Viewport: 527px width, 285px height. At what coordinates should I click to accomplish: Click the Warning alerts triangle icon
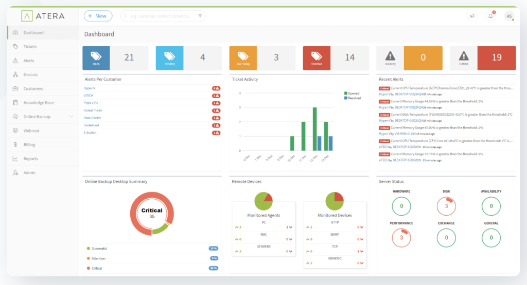point(390,55)
